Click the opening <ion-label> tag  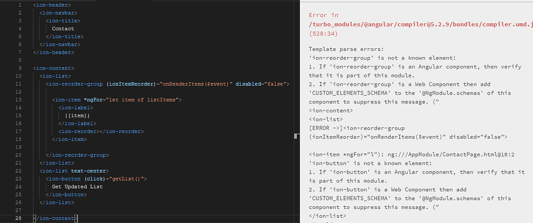click(76, 108)
